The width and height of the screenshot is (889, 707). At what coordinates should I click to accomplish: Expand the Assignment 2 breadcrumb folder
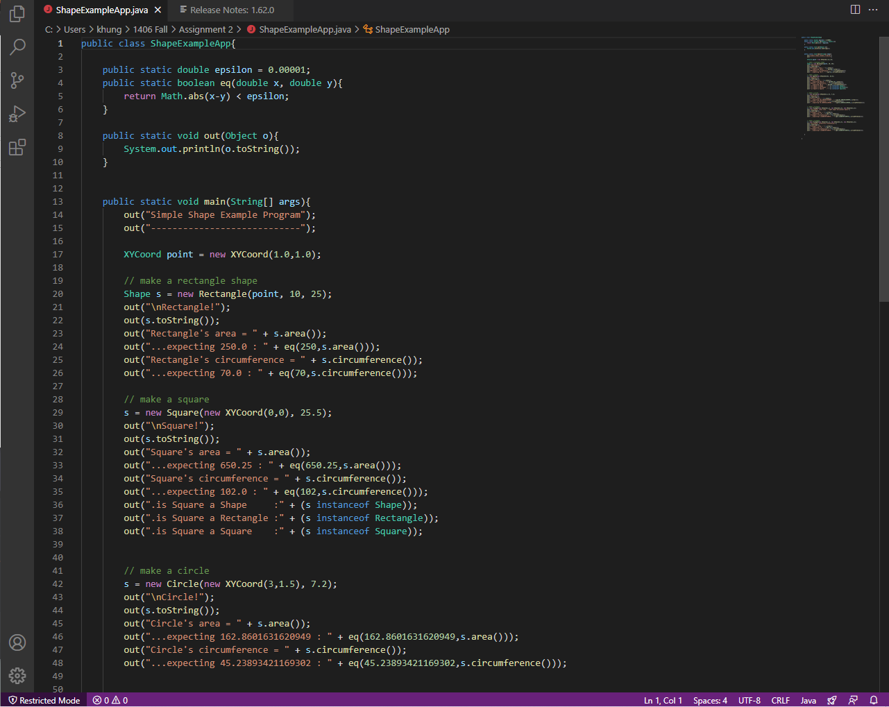pos(205,29)
